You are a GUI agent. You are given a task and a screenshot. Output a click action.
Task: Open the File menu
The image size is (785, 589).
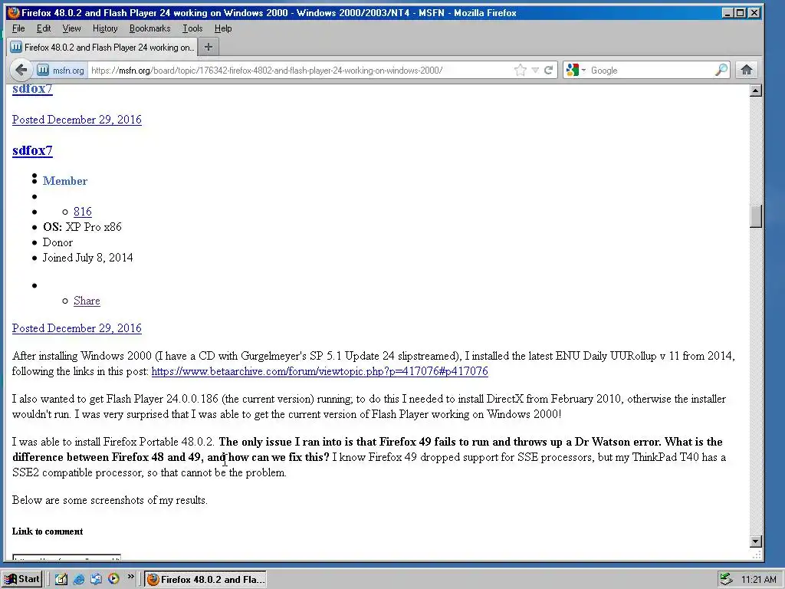coord(18,28)
